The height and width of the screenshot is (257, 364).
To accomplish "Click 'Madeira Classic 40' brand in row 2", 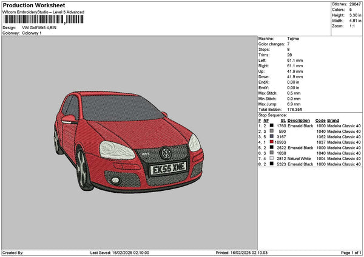I will point(344,132).
